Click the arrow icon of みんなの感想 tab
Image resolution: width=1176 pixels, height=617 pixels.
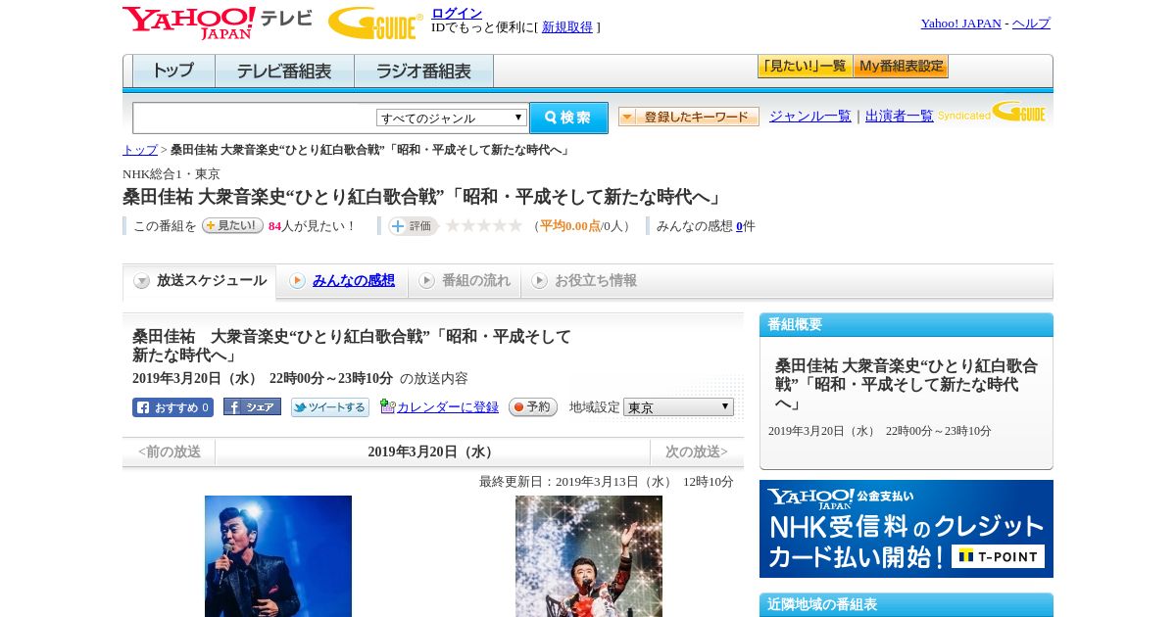point(297,281)
